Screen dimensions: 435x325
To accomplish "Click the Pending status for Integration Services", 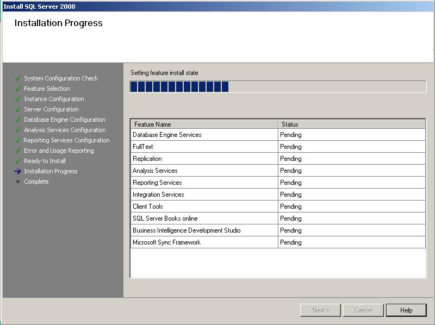I will [291, 195].
